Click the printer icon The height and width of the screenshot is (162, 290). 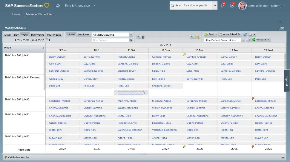coord(251,34)
